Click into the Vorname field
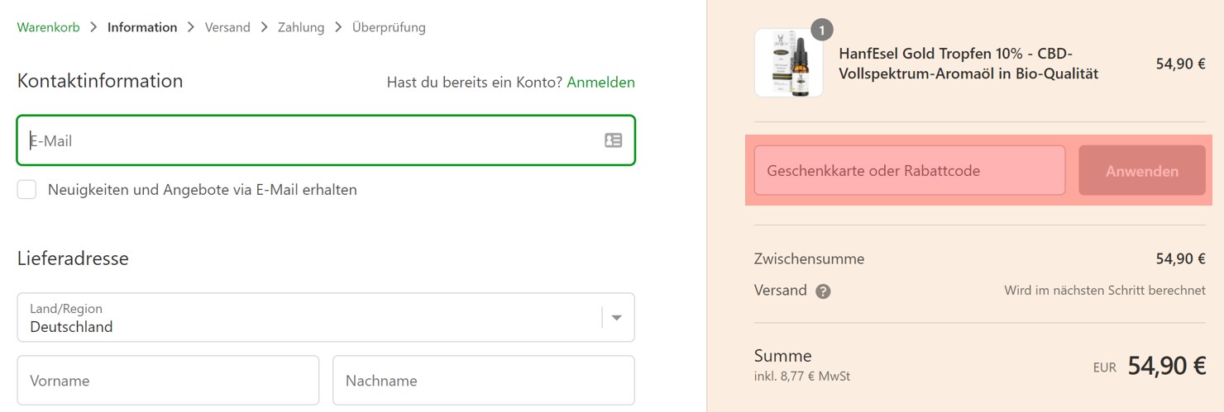The image size is (1224, 412). [x=168, y=381]
